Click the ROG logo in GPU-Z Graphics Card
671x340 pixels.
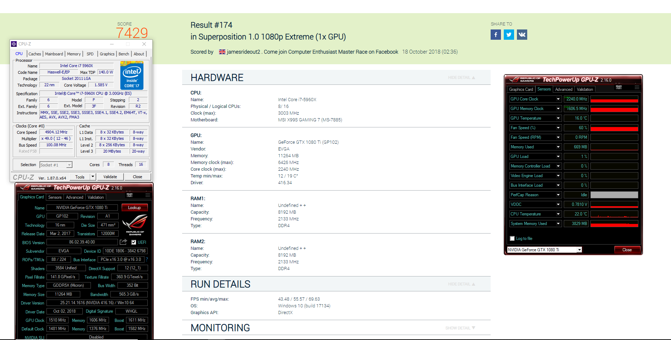tap(135, 225)
